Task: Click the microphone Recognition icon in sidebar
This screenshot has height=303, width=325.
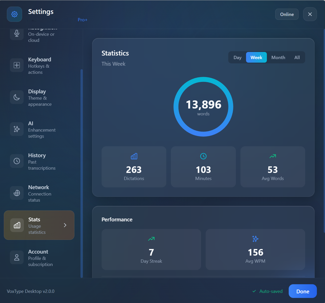Action: (17, 33)
